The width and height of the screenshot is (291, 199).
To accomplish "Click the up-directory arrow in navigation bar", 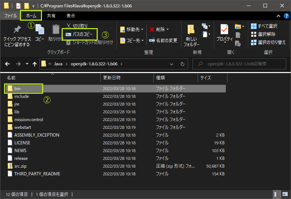I will point(35,64).
